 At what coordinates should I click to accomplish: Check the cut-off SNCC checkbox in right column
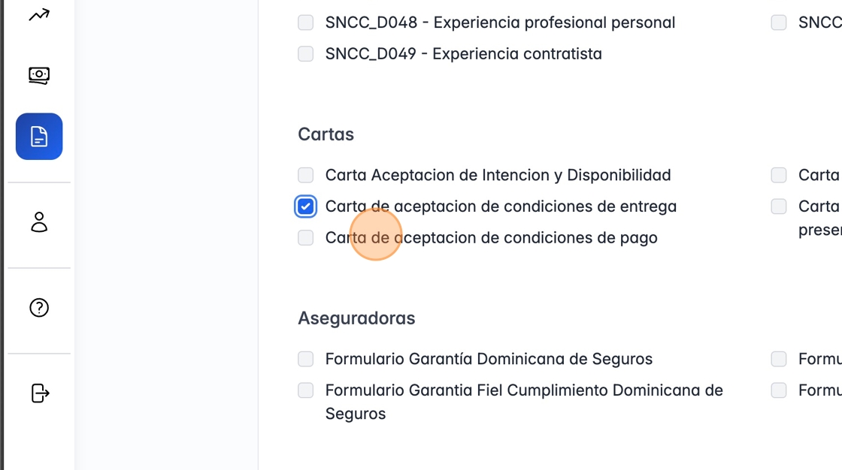[x=779, y=23]
